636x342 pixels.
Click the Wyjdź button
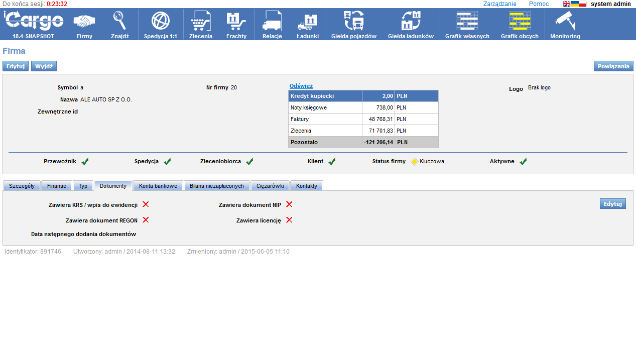[44, 66]
